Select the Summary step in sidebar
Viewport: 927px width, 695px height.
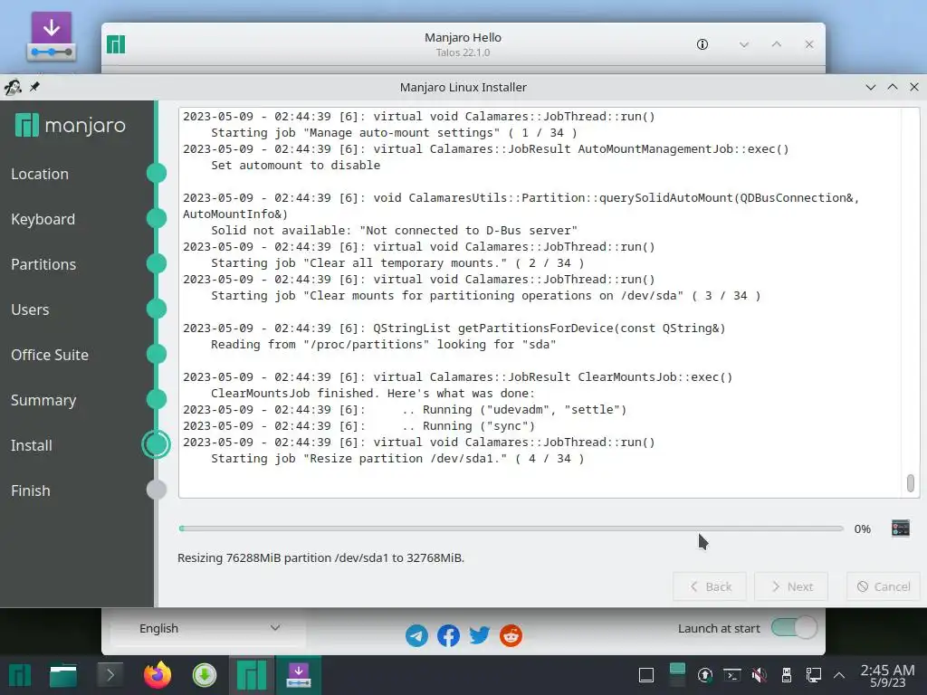pos(43,400)
